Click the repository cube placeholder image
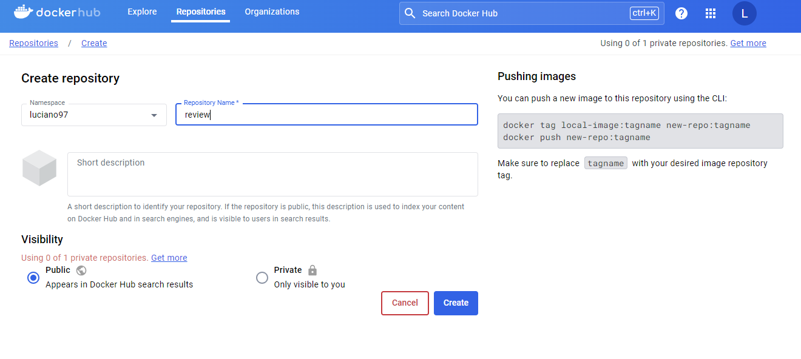 coord(39,168)
